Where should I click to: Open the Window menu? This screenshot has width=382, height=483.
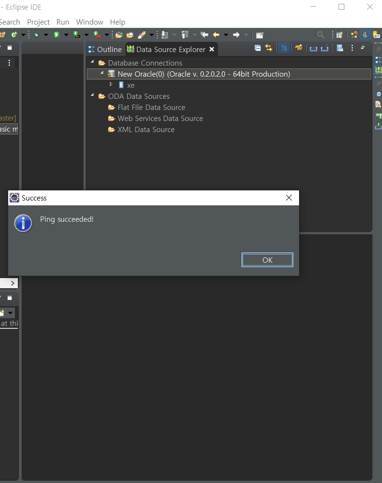pyautogui.click(x=89, y=22)
